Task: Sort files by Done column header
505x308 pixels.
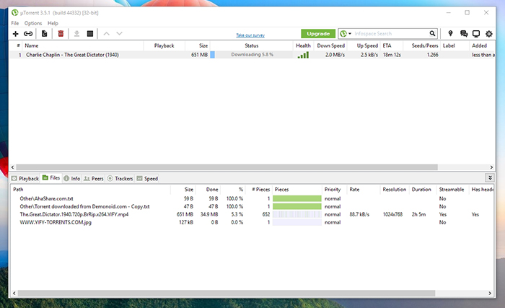Action: point(212,190)
